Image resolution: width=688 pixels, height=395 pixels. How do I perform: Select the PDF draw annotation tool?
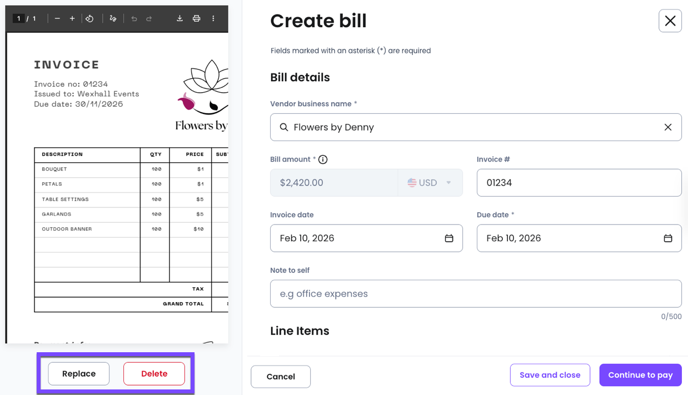(113, 18)
